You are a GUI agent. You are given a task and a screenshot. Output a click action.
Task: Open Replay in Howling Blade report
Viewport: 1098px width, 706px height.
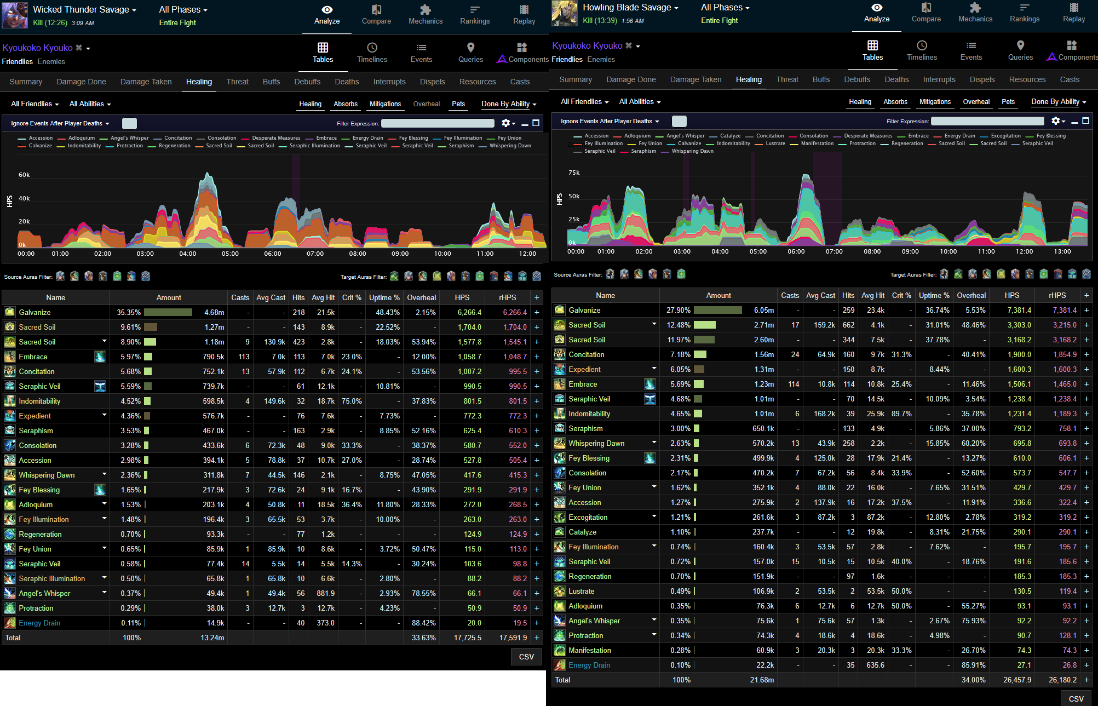(x=1074, y=13)
